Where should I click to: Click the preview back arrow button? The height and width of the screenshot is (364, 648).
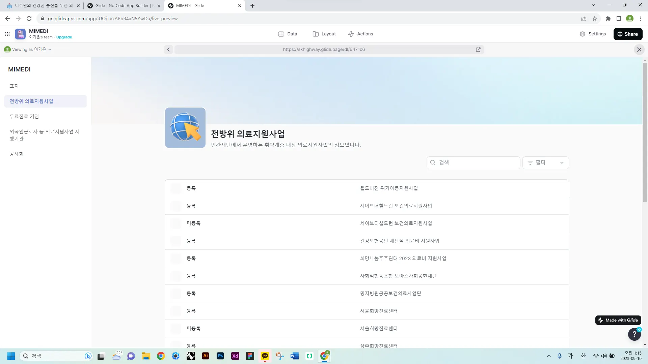[x=168, y=50]
